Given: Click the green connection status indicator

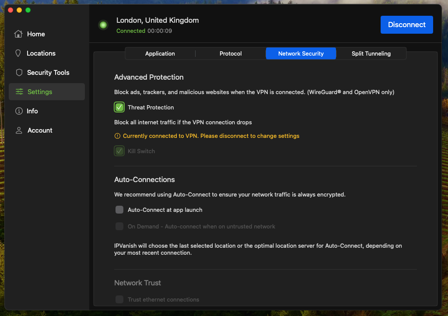Looking at the screenshot, I should 103,25.
